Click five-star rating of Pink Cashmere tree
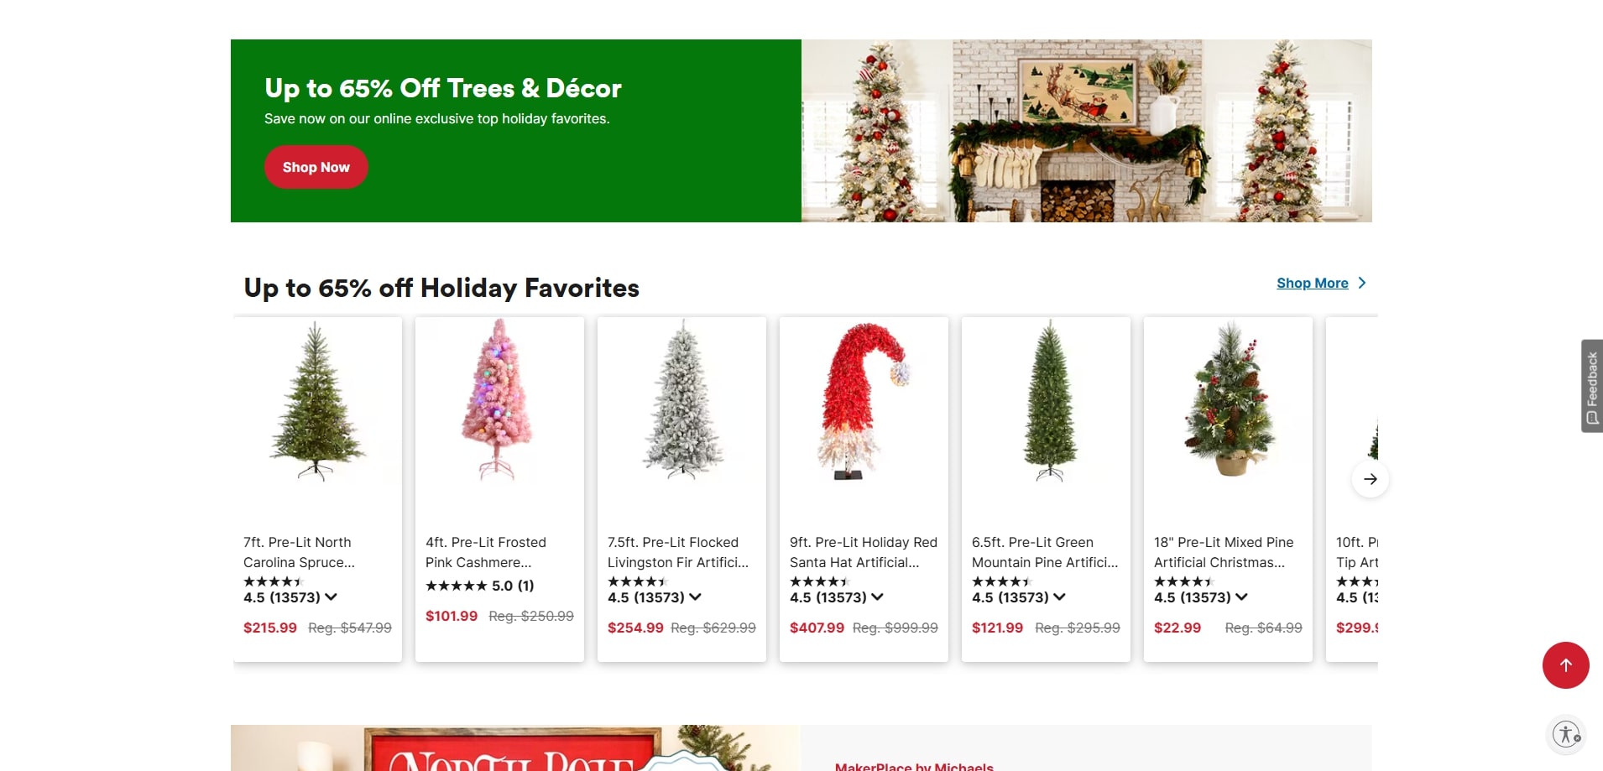 456,586
